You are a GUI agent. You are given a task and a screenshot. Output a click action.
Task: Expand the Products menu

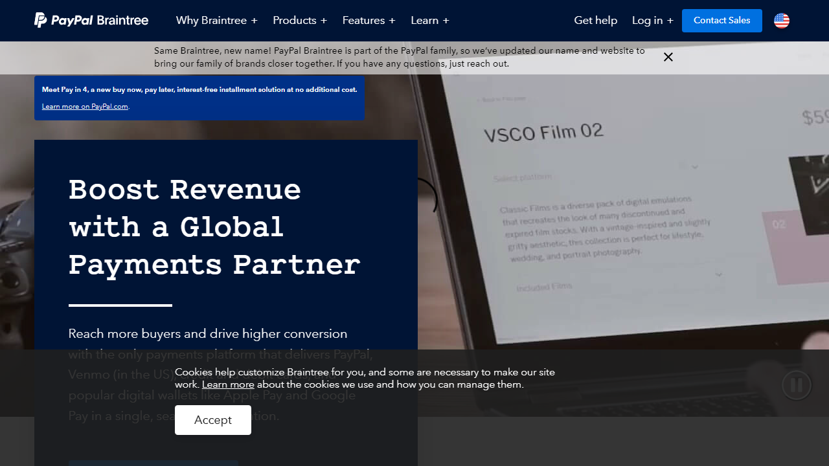(299, 21)
